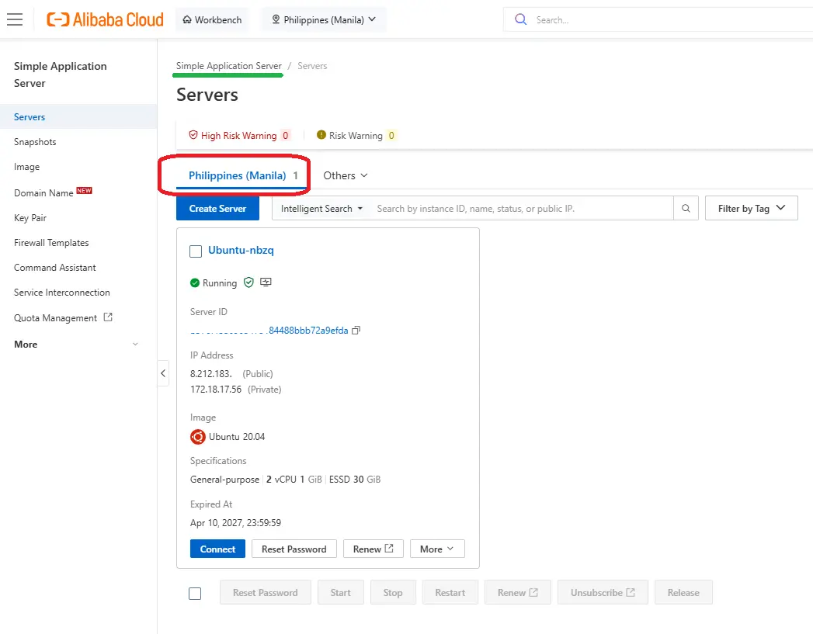Screen dimensions: 813x634
Task: Click the monitor icon beside Running status
Action: (x=266, y=282)
